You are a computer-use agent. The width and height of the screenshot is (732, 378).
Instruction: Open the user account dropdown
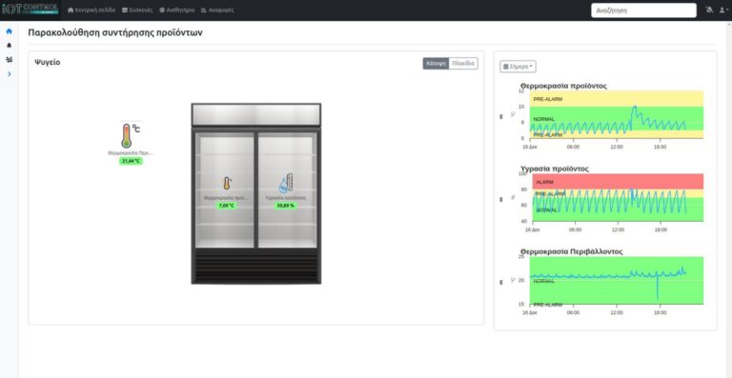[722, 10]
